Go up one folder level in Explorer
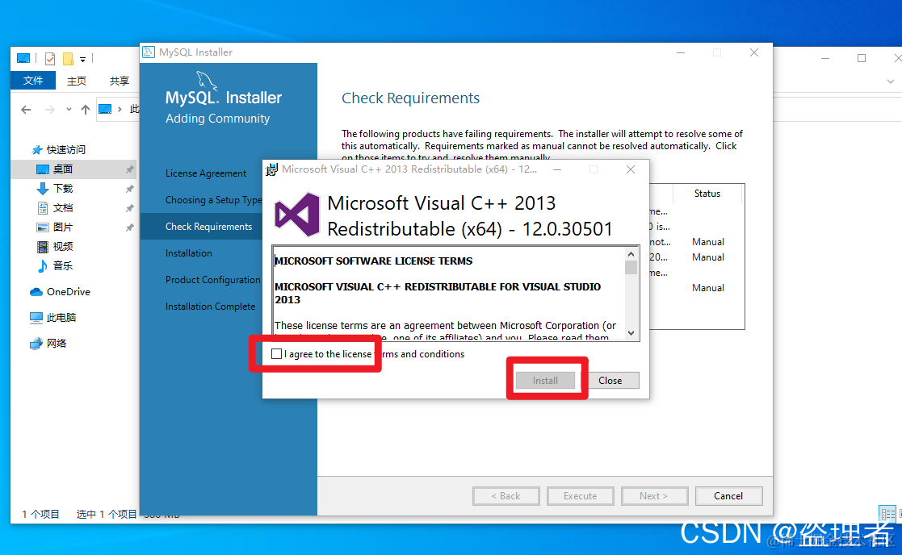The height and width of the screenshot is (555, 902). coord(85,109)
